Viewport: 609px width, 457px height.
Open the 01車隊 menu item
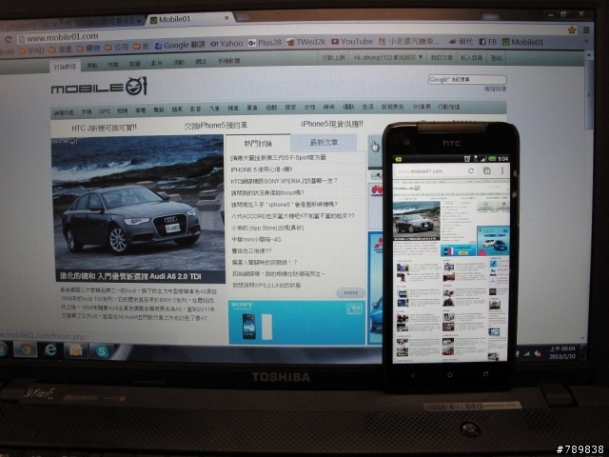point(422,107)
